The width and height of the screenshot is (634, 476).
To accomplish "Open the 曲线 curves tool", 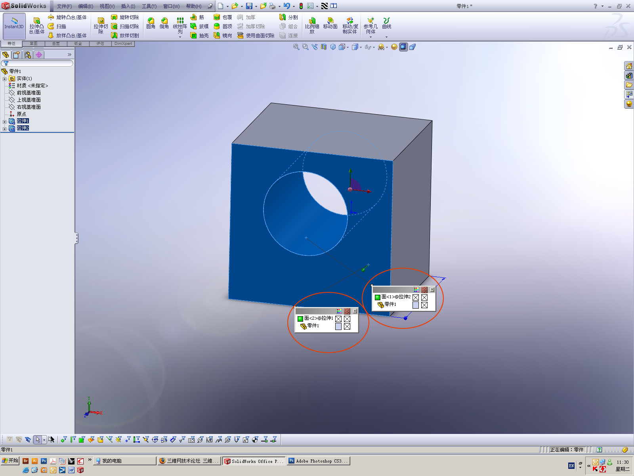I will click(386, 23).
